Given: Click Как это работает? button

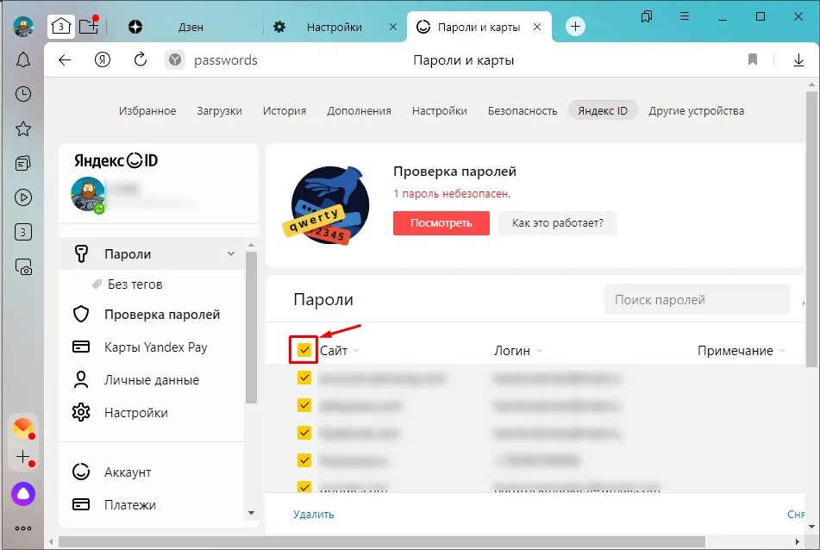Looking at the screenshot, I should pyautogui.click(x=558, y=223).
